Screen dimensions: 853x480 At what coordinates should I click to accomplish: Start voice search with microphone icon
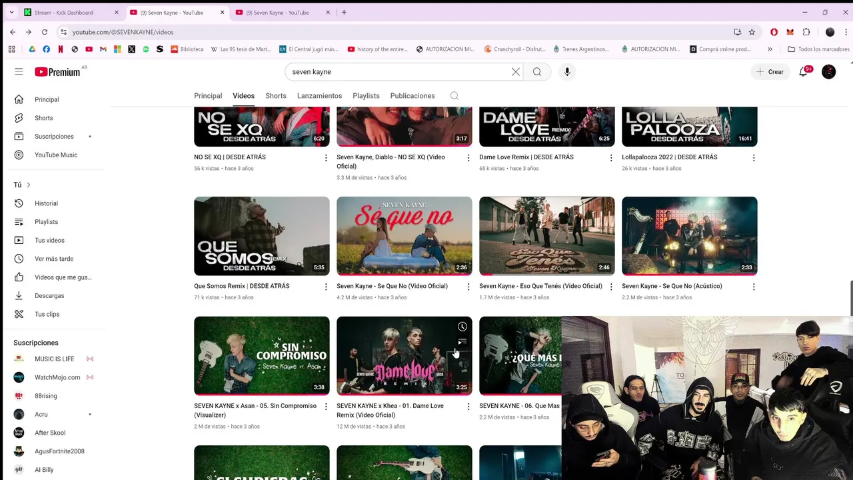click(567, 72)
